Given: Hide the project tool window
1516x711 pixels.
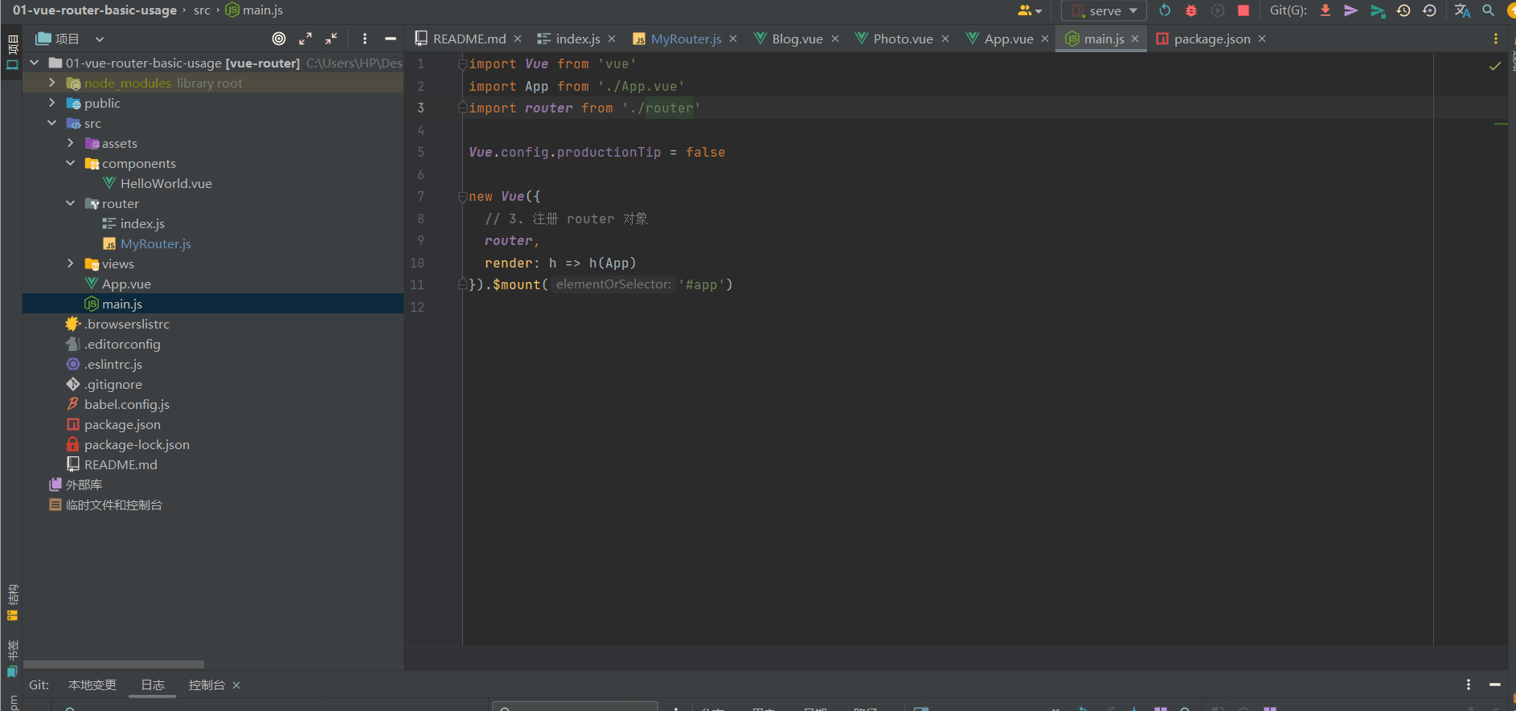Looking at the screenshot, I should (x=391, y=39).
